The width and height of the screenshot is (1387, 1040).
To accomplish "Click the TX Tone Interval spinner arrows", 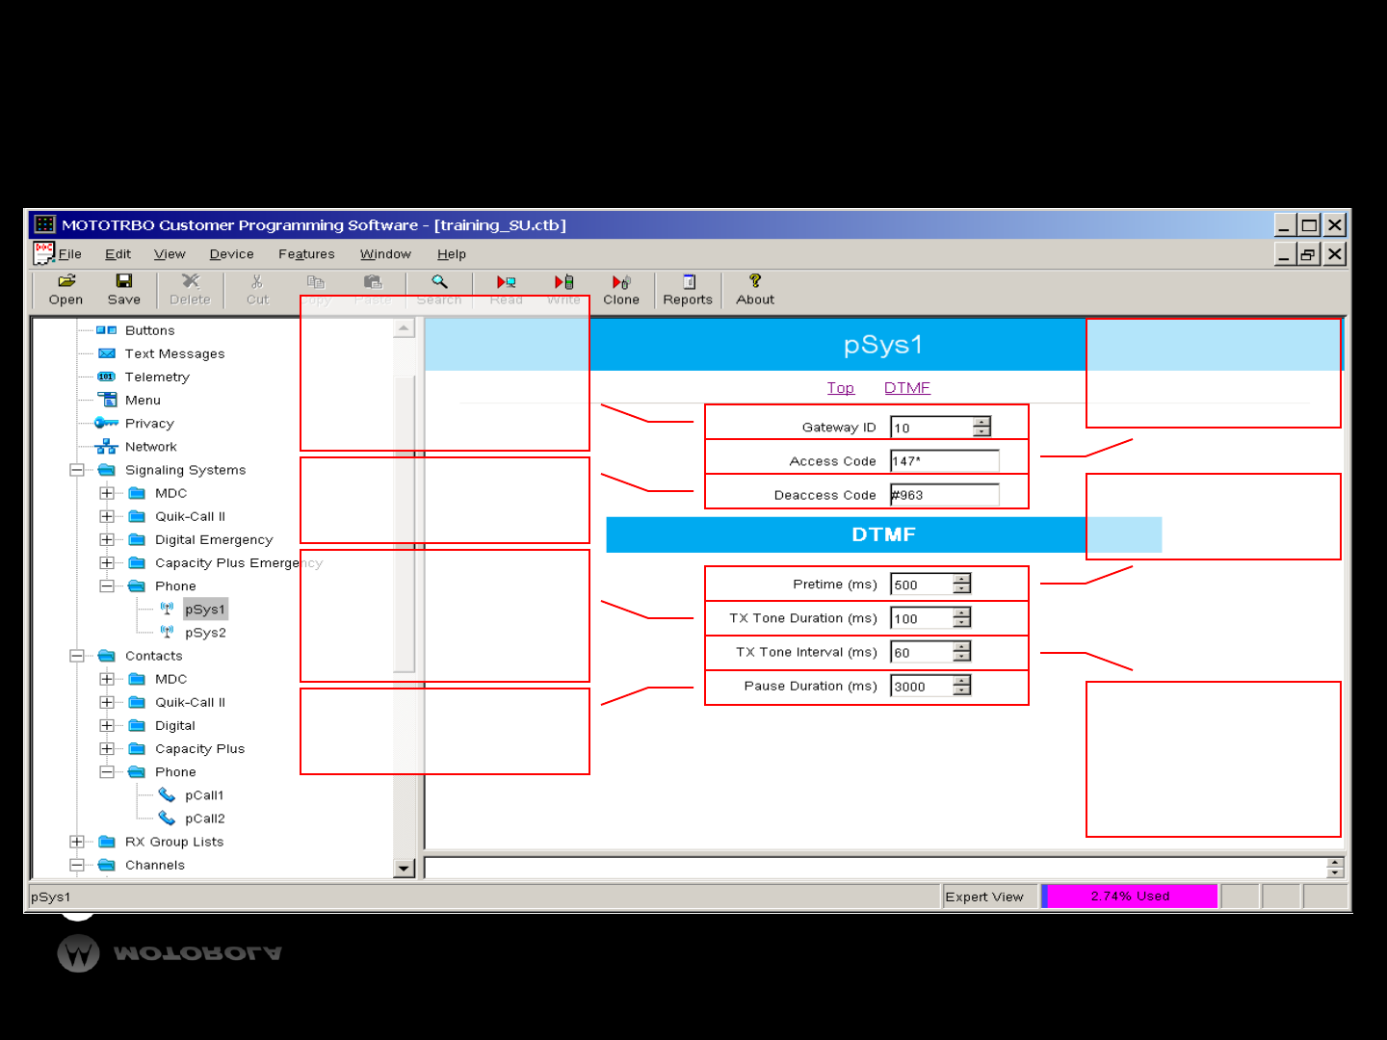I will (x=962, y=652).
